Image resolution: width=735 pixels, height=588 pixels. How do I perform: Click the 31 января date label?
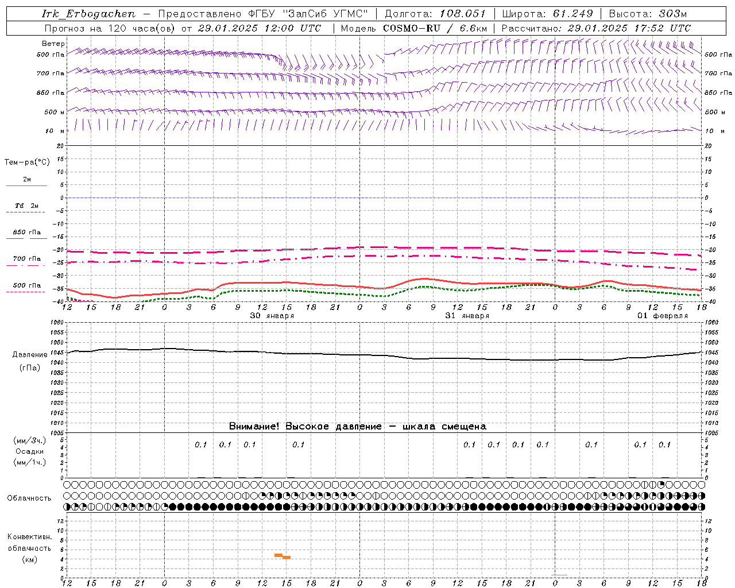(467, 316)
